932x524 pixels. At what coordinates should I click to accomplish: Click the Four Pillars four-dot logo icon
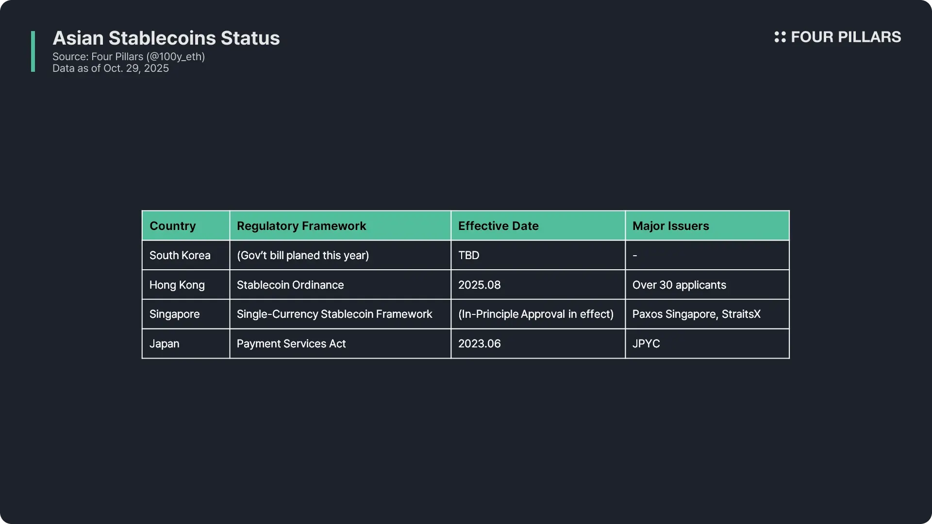tap(780, 37)
